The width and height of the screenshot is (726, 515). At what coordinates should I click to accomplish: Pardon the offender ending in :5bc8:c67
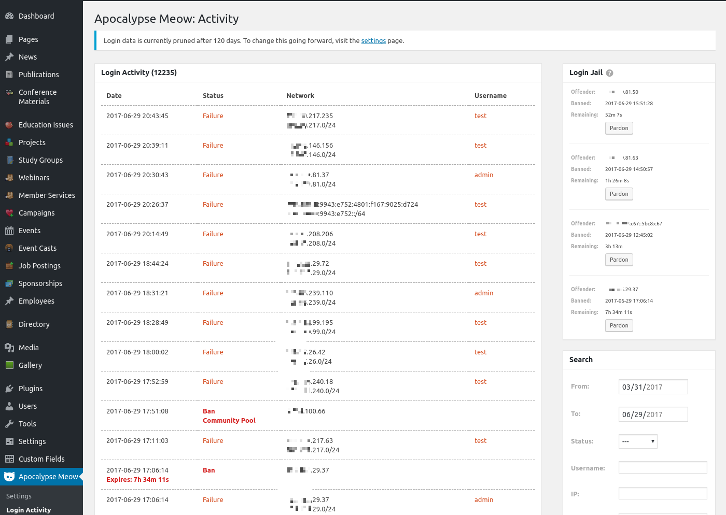(619, 260)
